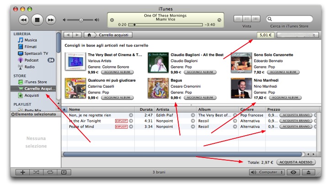Click the song progress bar

[165, 25]
